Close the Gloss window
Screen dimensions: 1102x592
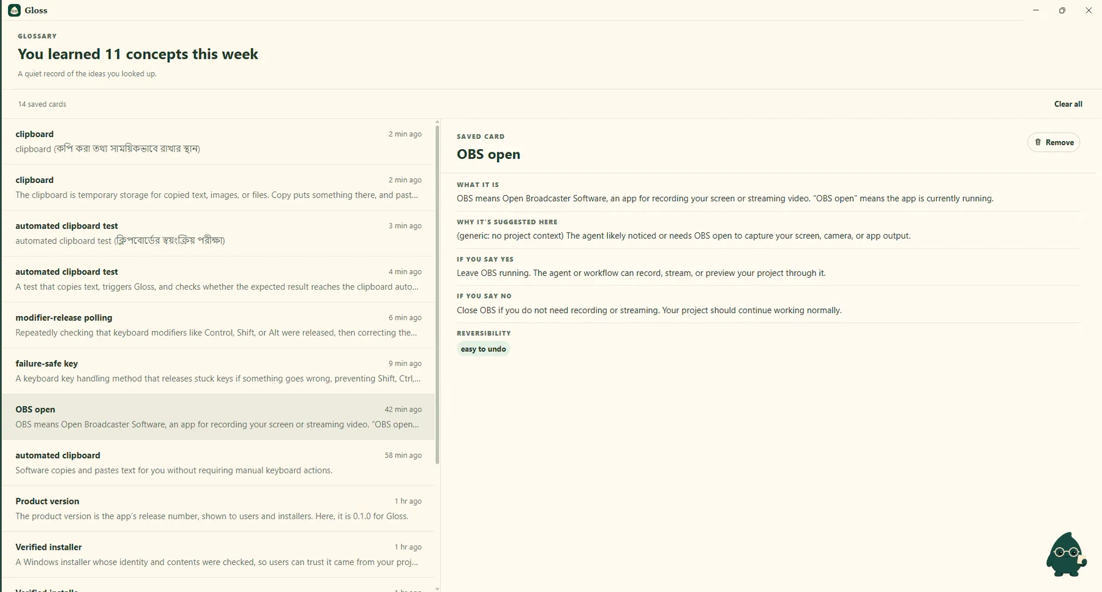pos(1089,10)
